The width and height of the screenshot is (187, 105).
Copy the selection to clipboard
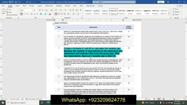9,12
